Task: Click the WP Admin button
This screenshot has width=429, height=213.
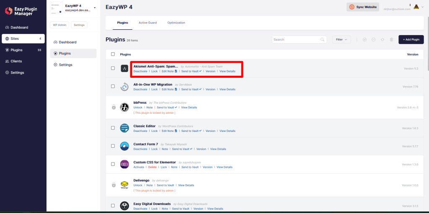Action: 59,25
